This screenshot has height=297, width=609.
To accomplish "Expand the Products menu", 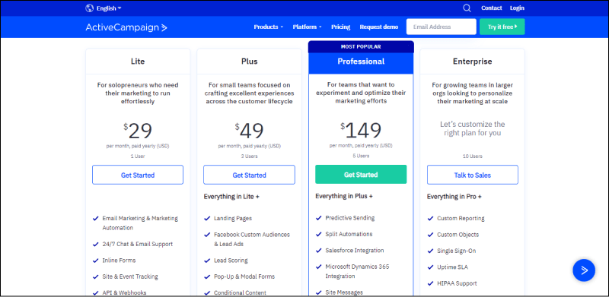I will pos(269,27).
